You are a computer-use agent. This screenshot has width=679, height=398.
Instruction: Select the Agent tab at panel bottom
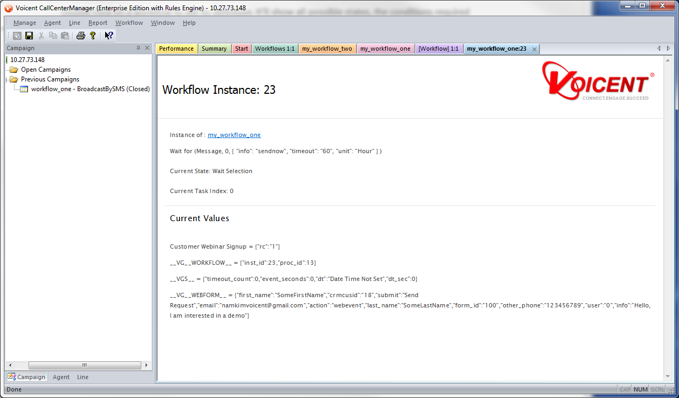coord(61,377)
